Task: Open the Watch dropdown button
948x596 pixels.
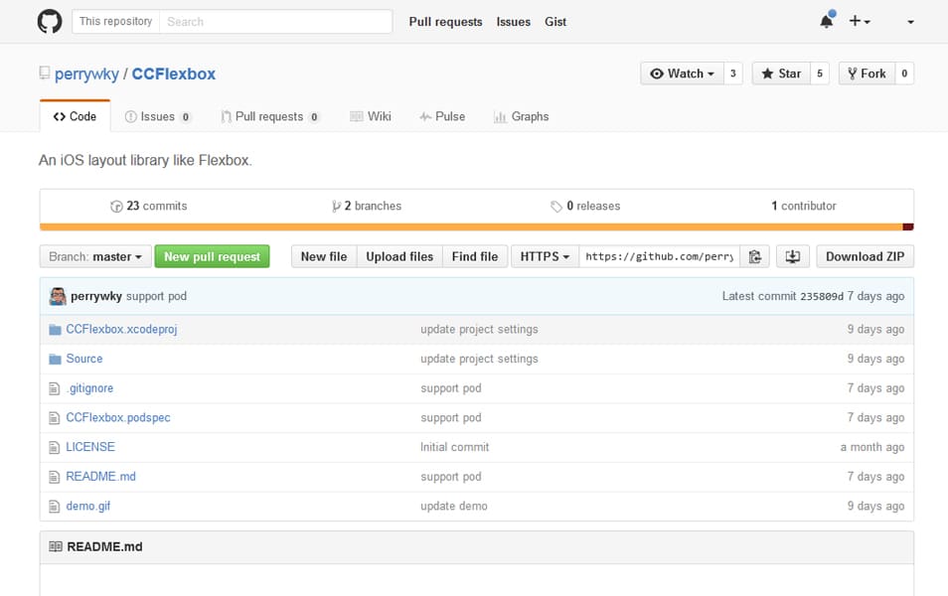Action: [x=682, y=74]
